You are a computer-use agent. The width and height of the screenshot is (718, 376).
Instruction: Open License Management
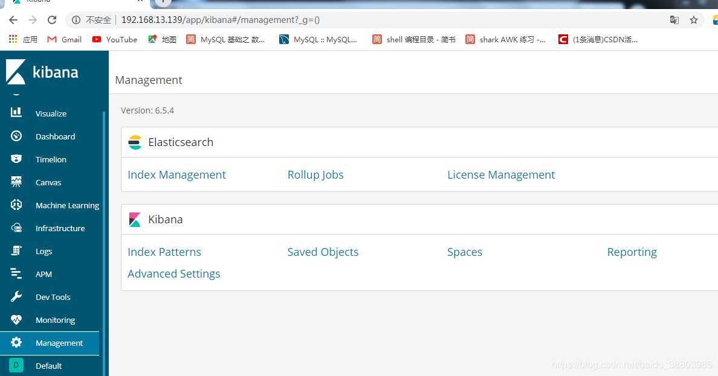(501, 175)
